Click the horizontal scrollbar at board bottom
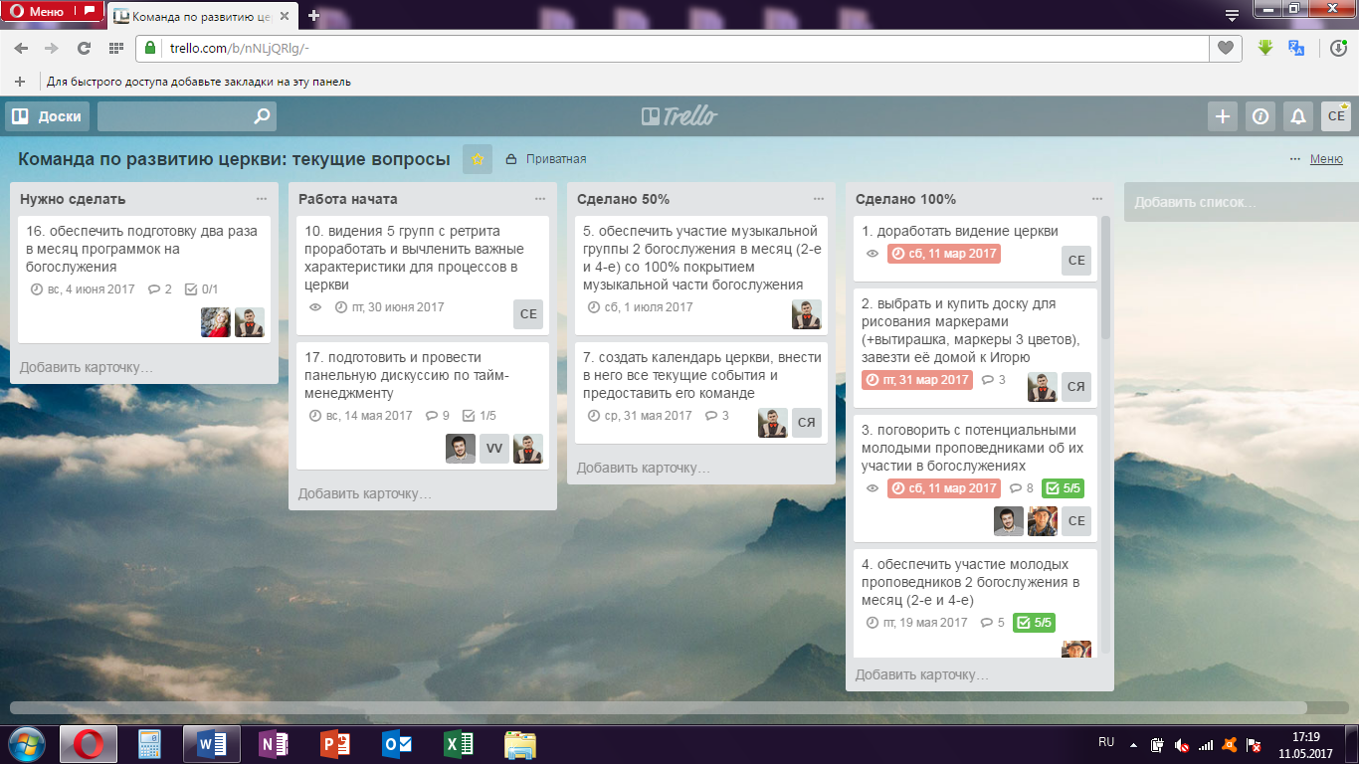The width and height of the screenshot is (1359, 764). pos(657,707)
